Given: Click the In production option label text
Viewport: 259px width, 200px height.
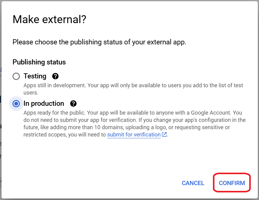Looking at the screenshot, I should (x=44, y=104).
